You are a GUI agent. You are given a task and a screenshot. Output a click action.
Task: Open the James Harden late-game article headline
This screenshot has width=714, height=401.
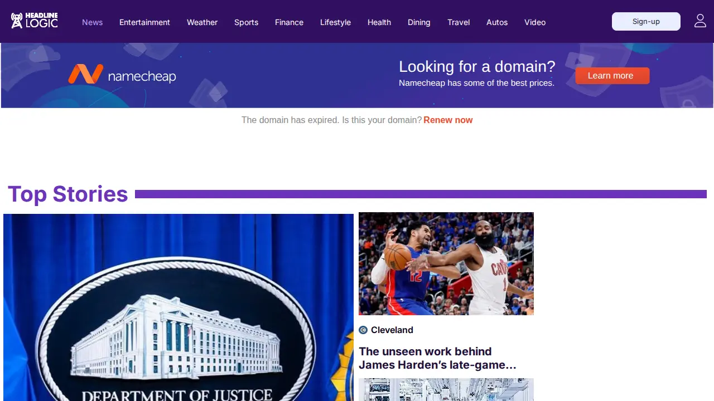point(438,358)
